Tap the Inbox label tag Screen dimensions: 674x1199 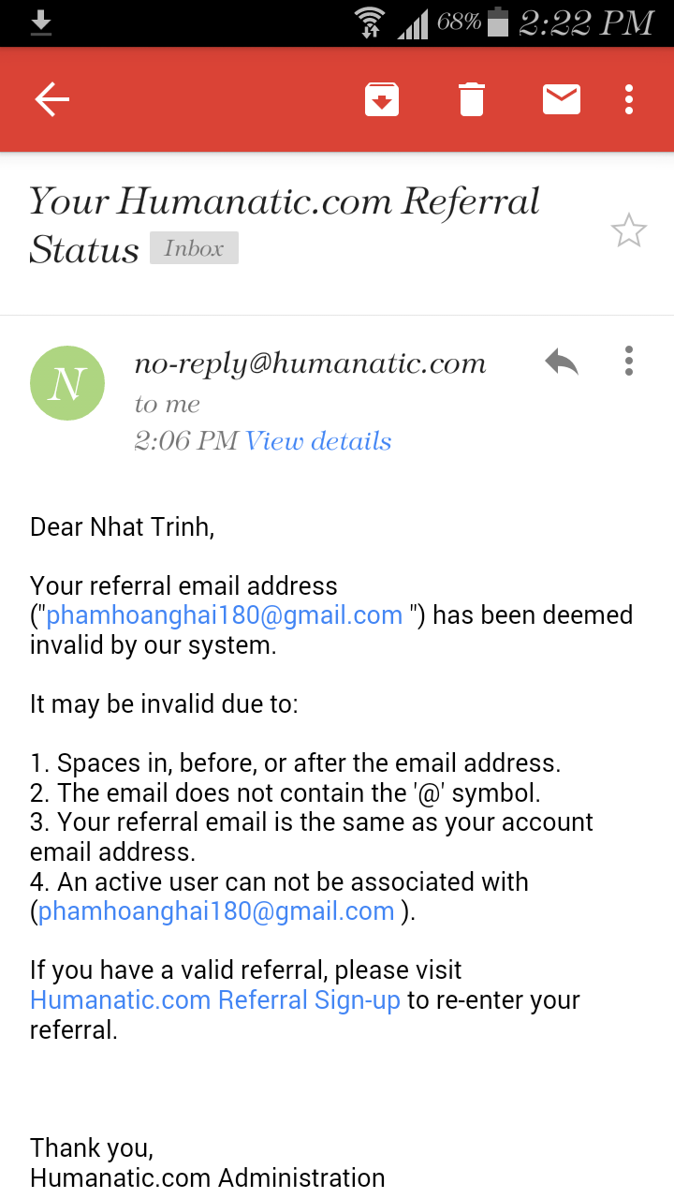click(194, 248)
